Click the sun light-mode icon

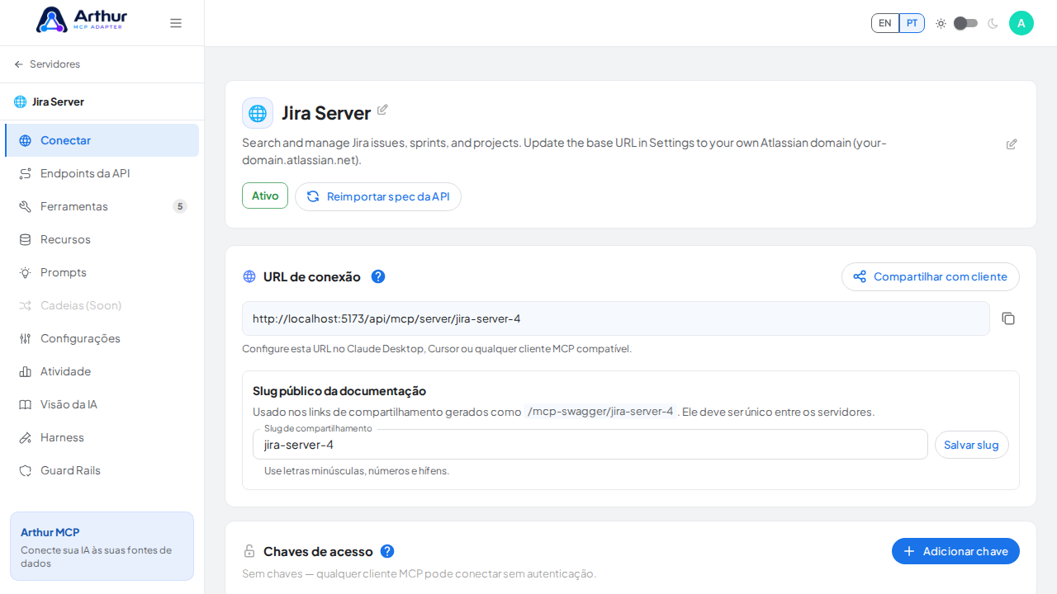click(x=941, y=23)
